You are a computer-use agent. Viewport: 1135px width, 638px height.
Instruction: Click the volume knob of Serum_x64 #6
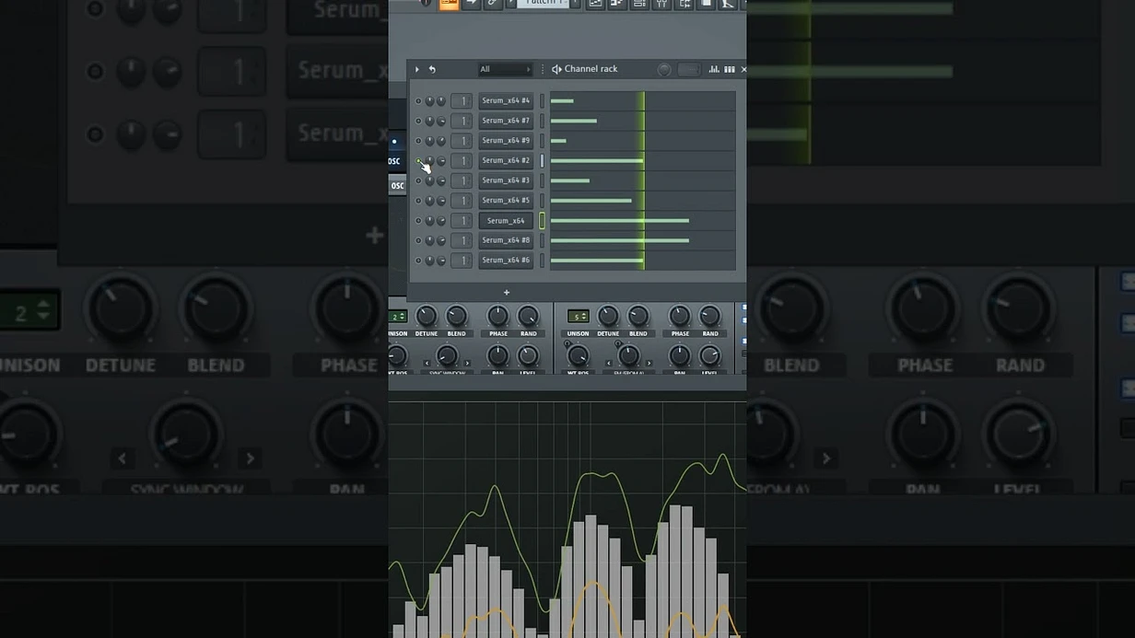[x=441, y=261]
